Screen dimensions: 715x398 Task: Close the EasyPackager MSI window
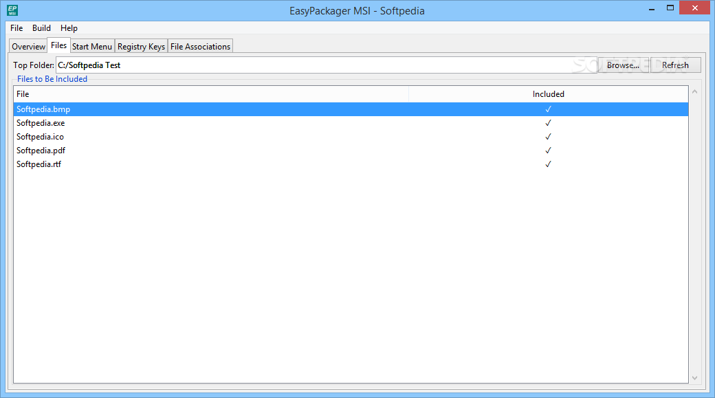694,8
